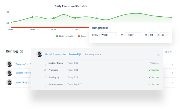The height and width of the screenshot is (109, 180).
Task: Open the MailChimp to link
Action: point(23,82)
